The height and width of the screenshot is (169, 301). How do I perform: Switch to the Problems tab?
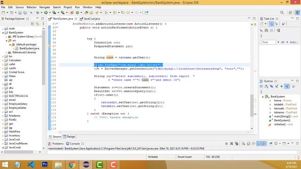pos(56,144)
